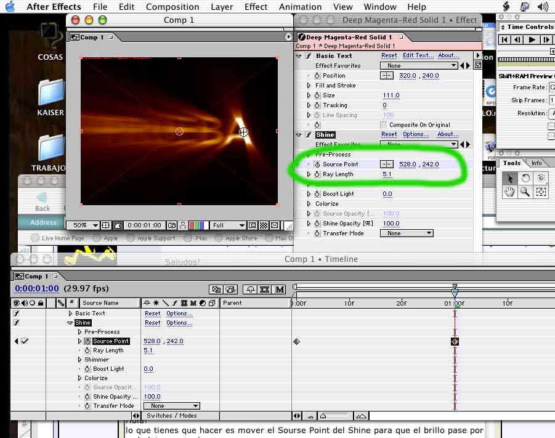Open the Layer menu
The width and height of the screenshot is (555, 438).
pyautogui.click(x=222, y=7)
